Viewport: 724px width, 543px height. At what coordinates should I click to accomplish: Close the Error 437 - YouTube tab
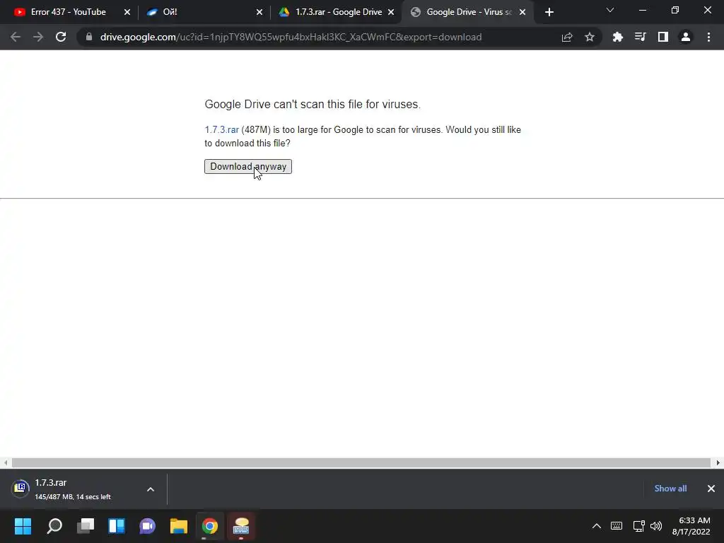point(127,12)
